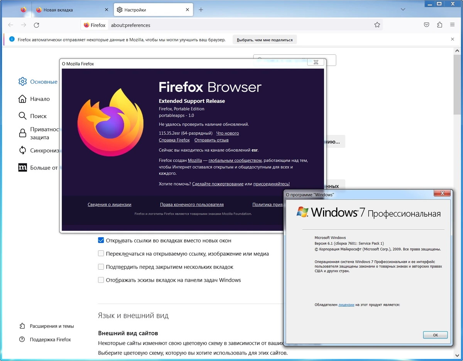The image size is (463, 361).
Task: Select Основные settings category
Action: click(x=38, y=82)
